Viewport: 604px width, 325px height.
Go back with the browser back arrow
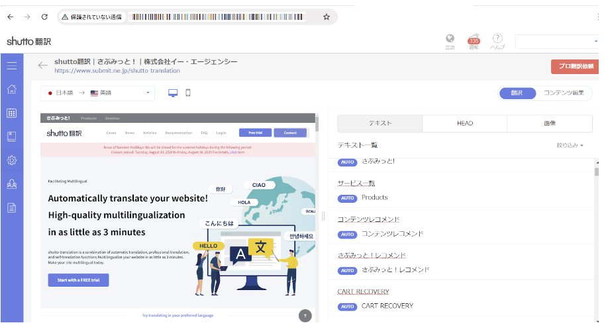(11, 17)
